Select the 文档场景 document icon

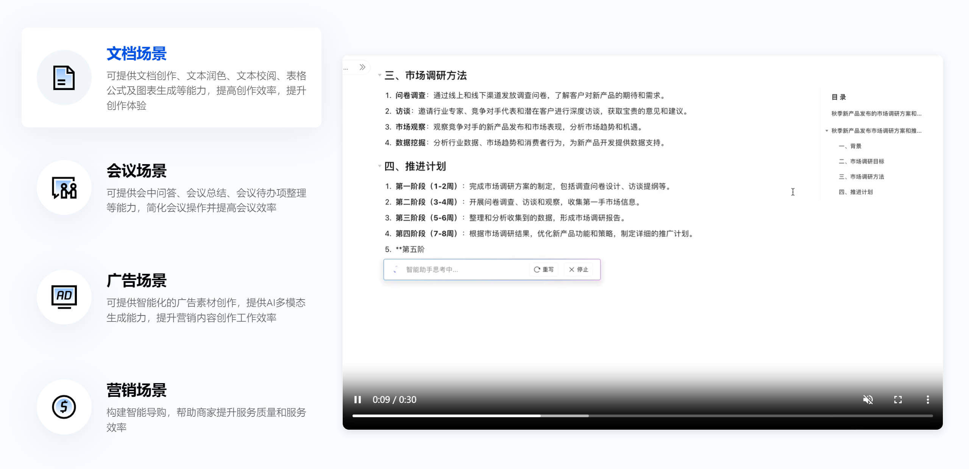click(x=64, y=78)
